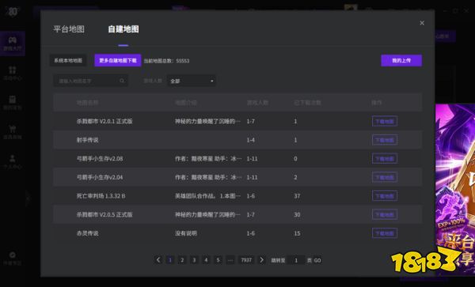Screen dimensions: 475x287
Task: Download map 杀戮都市 V2.0.5 正式版
Action: pyautogui.click(x=385, y=215)
